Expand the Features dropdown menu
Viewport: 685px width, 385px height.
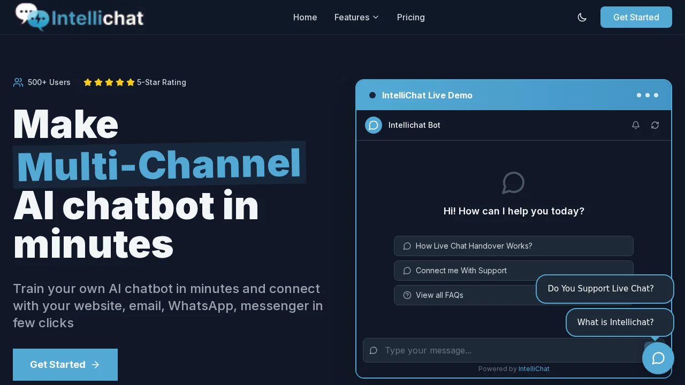356,17
